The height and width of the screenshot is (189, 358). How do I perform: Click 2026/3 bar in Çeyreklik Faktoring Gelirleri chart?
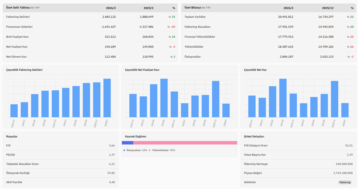click(x=107, y=98)
